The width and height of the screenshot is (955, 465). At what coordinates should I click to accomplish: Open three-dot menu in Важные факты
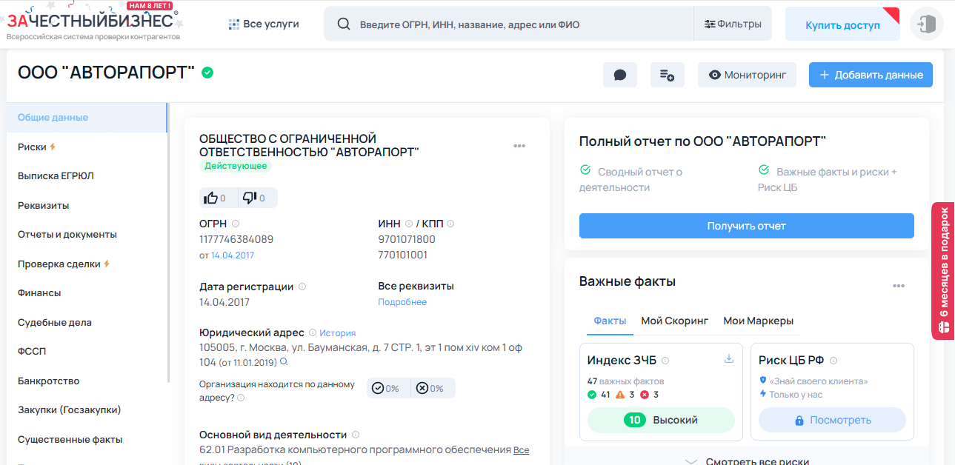tap(899, 286)
